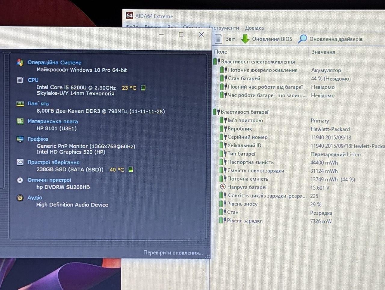The width and height of the screenshot is (385, 290).
Task: Open the Оптичні пристрої section link
Action: 49,180
